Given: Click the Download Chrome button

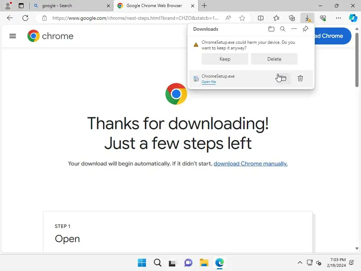Looking at the screenshot, I should point(332,36).
